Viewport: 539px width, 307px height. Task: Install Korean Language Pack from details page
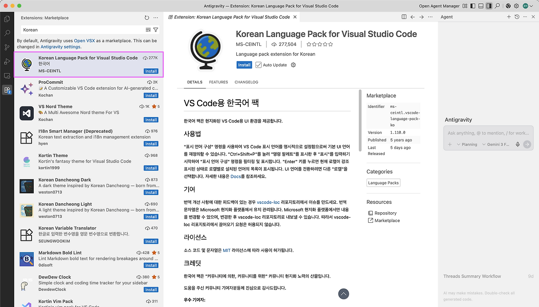point(244,65)
